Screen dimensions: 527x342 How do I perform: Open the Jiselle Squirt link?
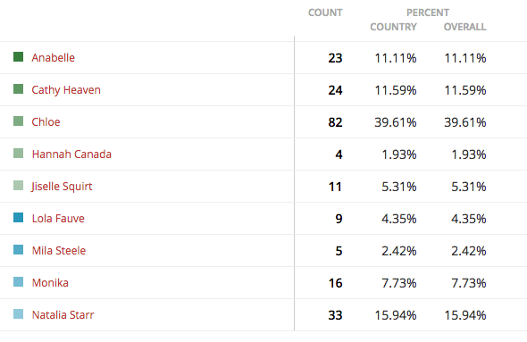62,187
